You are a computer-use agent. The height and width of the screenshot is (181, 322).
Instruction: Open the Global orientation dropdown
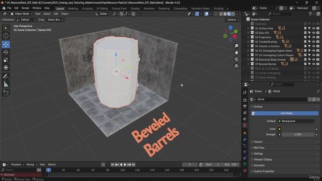pos(103,14)
